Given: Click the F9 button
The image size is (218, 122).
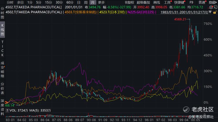Looking at the screenshot, I should click(x=191, y=2).
